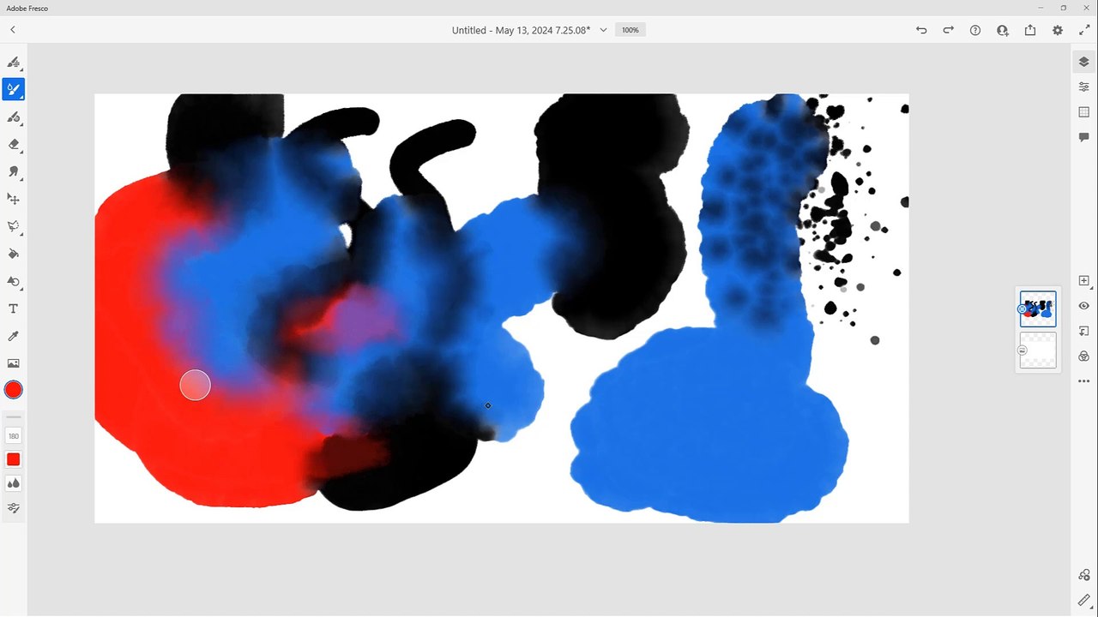The height and width of the screenshot is (617, 1098).
Task: Select the Vector brushes tool
Action: coord(14,117)
